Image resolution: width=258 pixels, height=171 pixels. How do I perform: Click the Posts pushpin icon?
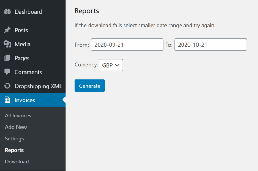click(7, 30)
